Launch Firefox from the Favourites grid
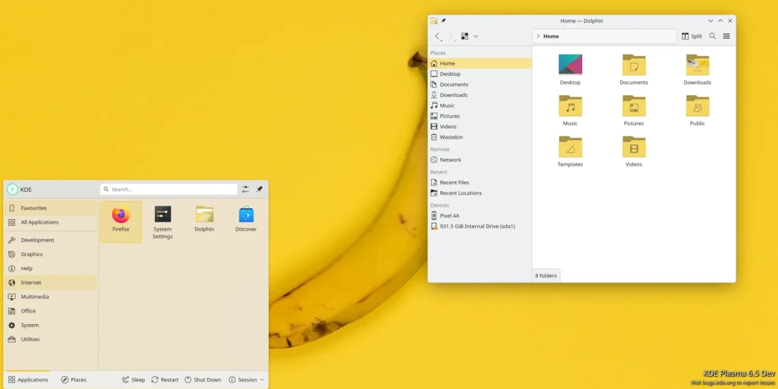 (x=121, y=221)
